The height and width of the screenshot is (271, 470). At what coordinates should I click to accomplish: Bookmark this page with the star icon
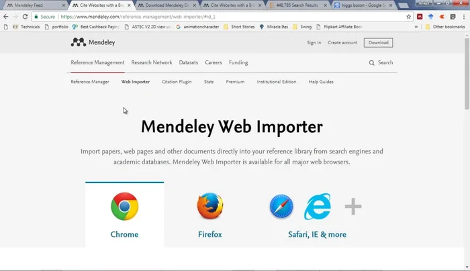[x=408, y=17]
